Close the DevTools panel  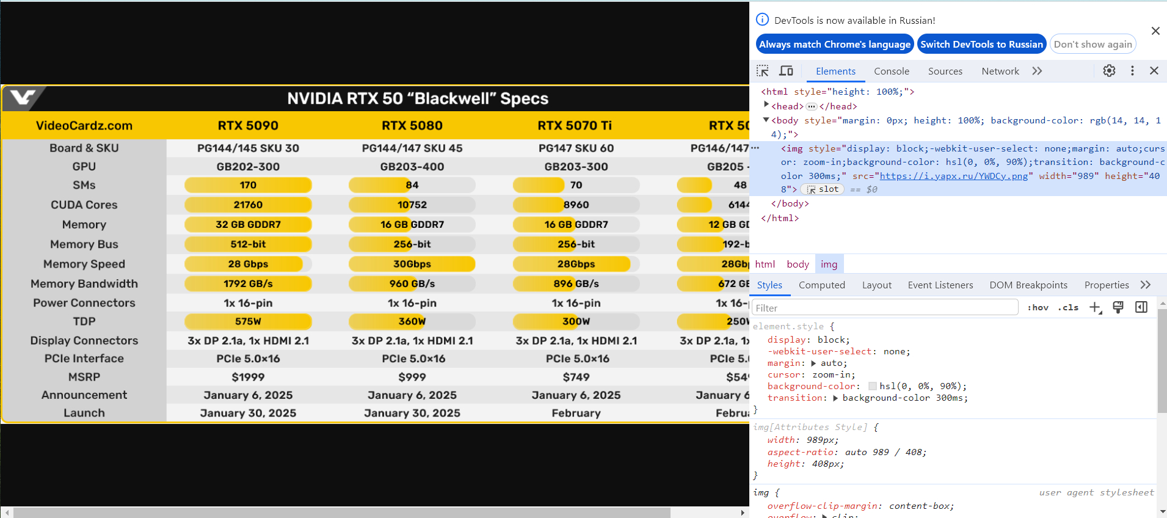tap(1154, 71)
